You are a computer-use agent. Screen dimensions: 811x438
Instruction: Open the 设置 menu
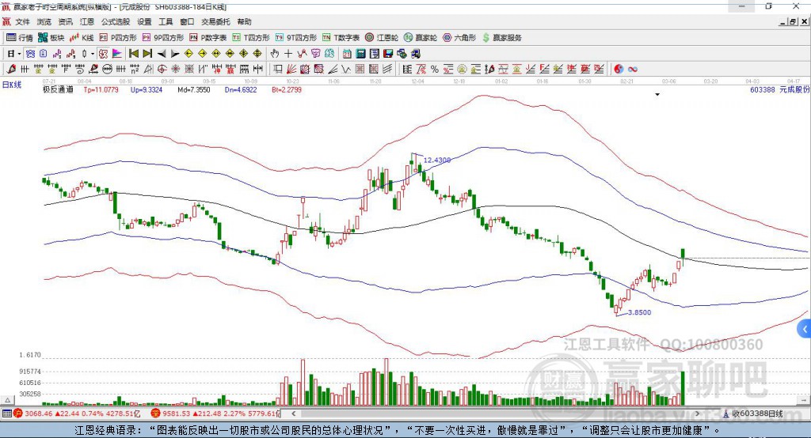tap(144, 21)
